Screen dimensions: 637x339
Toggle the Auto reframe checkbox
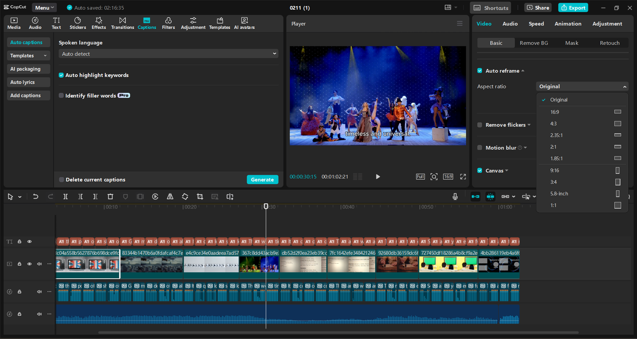click(x=480, y=71)
